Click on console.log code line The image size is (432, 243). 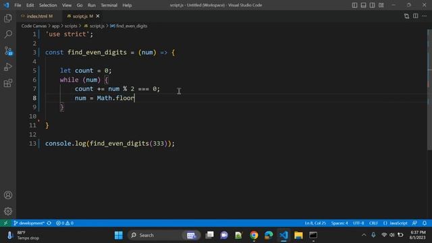tap(110, 144)
